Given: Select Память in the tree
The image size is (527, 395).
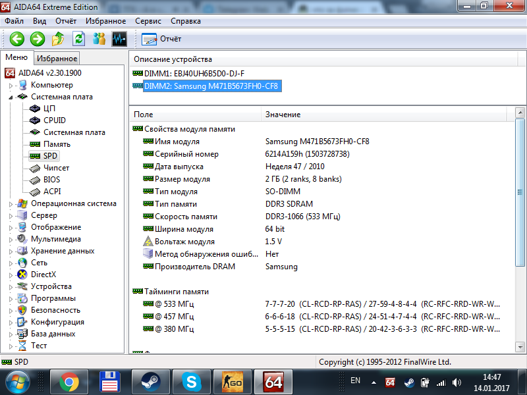Looking at the screenshot, I should 57,144.
